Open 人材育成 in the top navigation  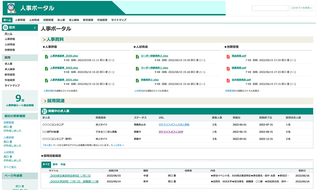[x=34, y=20]
